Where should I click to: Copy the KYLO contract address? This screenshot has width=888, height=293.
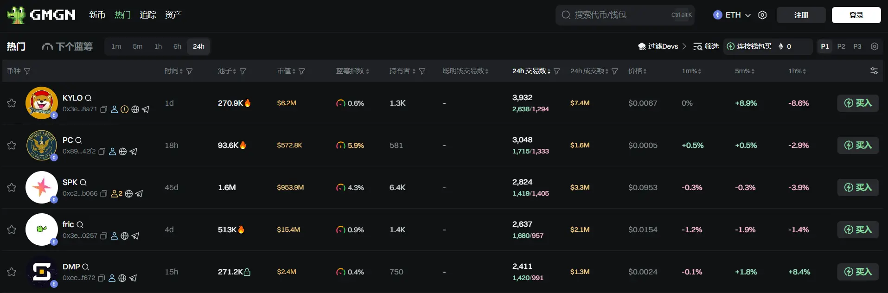(104, 109)
